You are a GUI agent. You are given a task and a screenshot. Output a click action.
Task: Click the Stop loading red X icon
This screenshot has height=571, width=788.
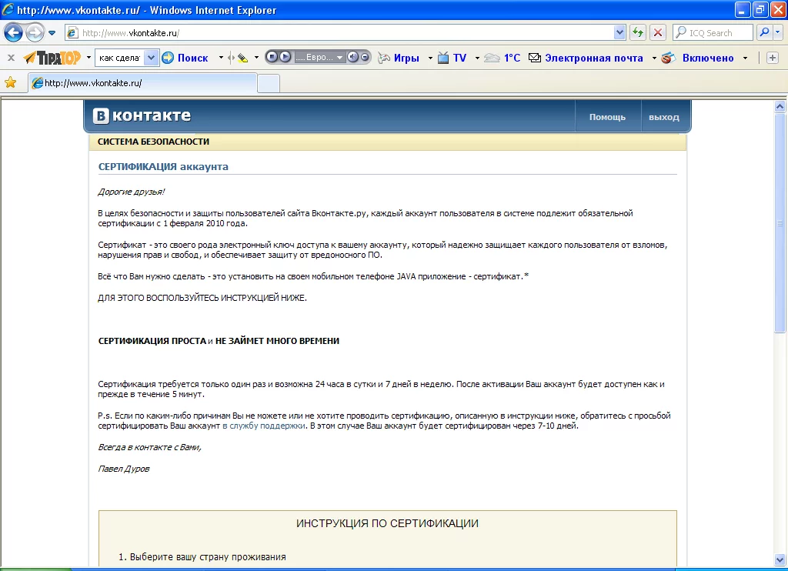(657, 32)
